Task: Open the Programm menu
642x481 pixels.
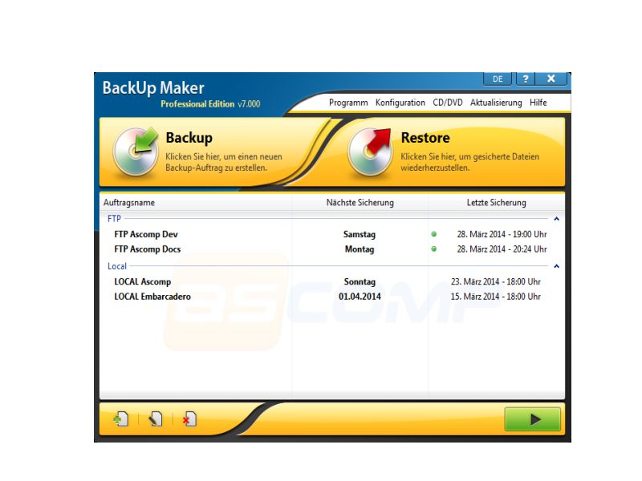Action: point(348,103)
